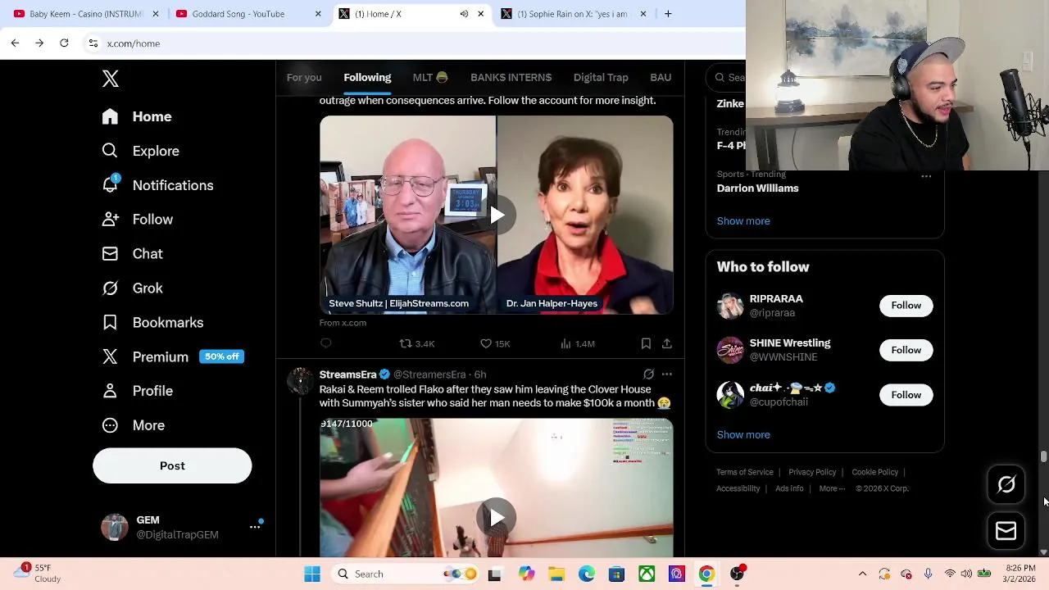
Task: Open File Explorer from taskbar
Action: pos(556,574)
